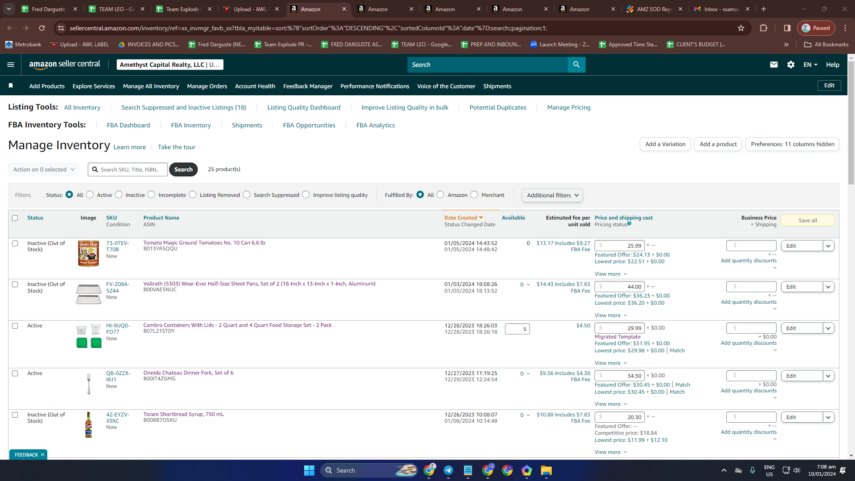Reload the page with the refresh icon
Viewport: 855px width, 481px height.
(42, 28)
